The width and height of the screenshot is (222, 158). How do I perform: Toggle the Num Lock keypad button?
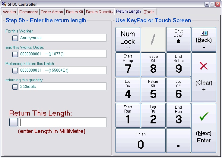pos(128,39)
